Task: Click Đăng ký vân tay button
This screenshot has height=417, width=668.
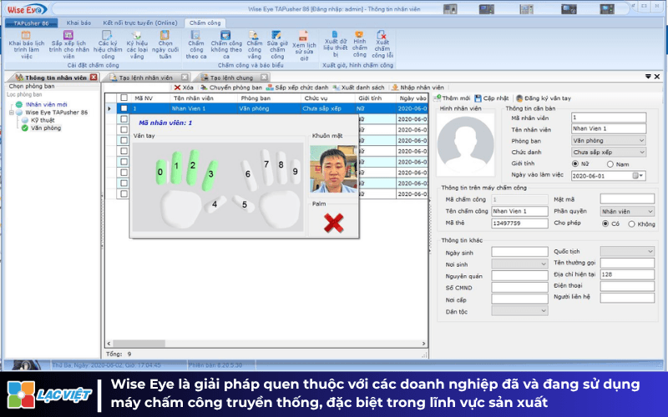Action: [x=544, y=98]
